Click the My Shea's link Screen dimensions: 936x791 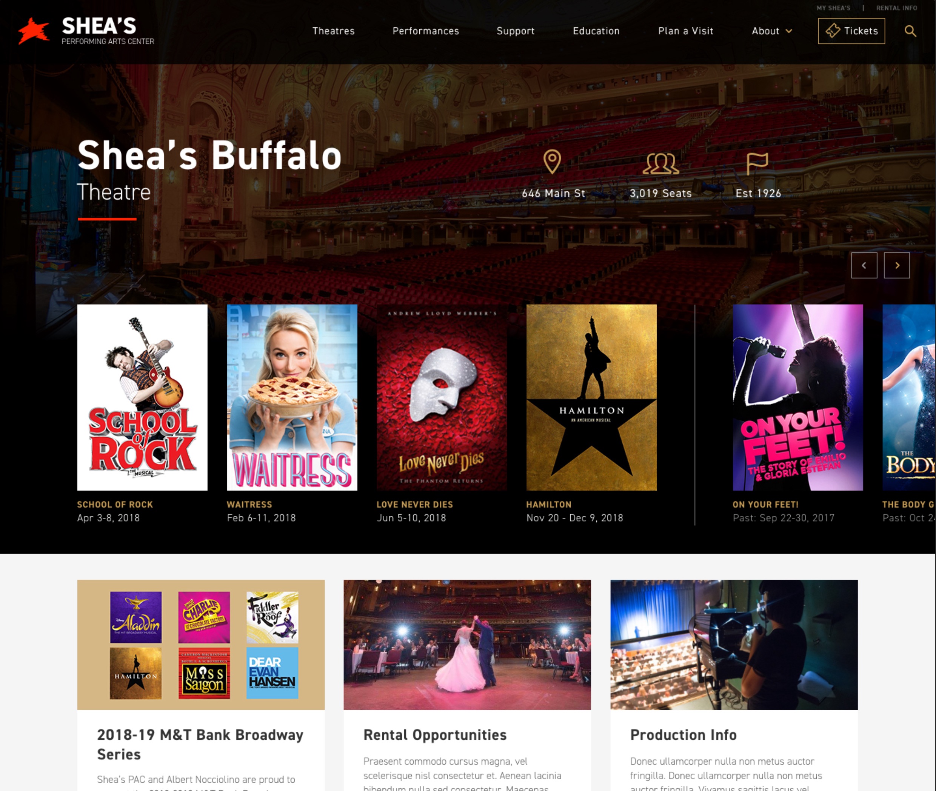(x=833, y=8)
